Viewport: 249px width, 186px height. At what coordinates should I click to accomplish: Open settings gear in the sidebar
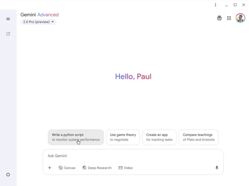[x=8, y=175]
